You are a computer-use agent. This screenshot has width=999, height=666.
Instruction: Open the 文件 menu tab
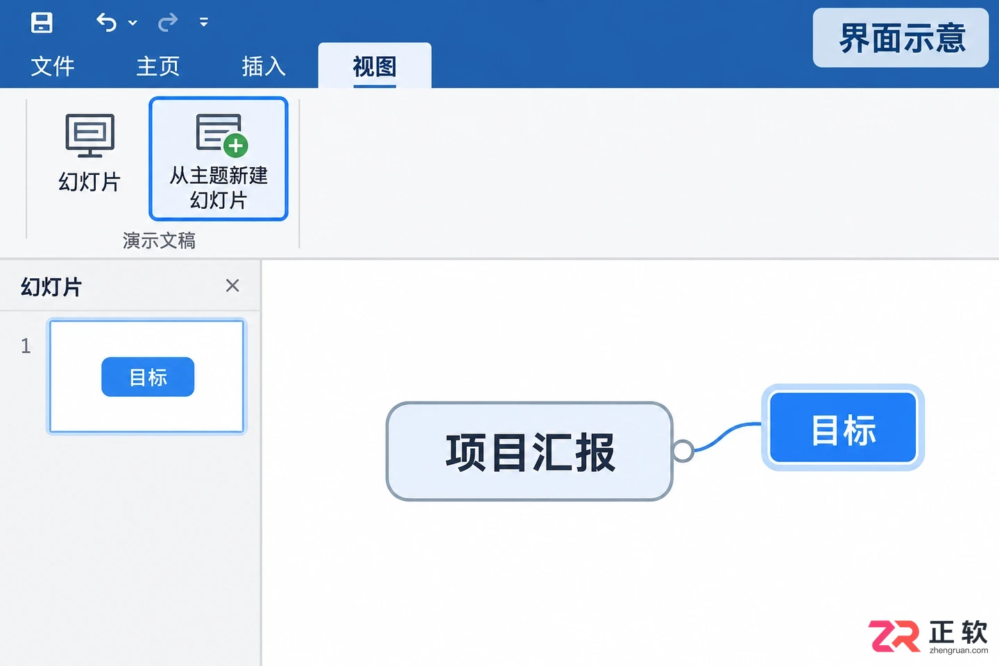pyautogui.click(x=53, y=67)
